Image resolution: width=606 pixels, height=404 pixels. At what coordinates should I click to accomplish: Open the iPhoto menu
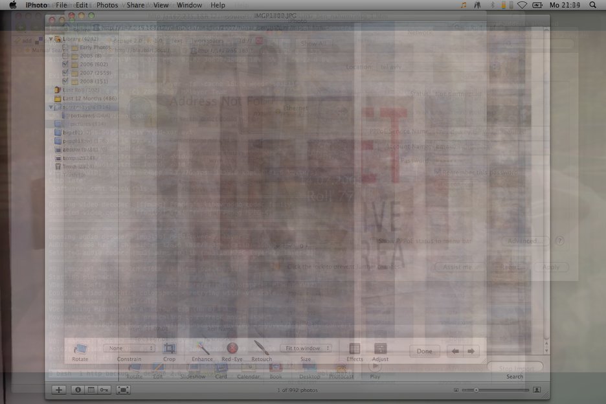pyautogui.click(x=36, y=5)
